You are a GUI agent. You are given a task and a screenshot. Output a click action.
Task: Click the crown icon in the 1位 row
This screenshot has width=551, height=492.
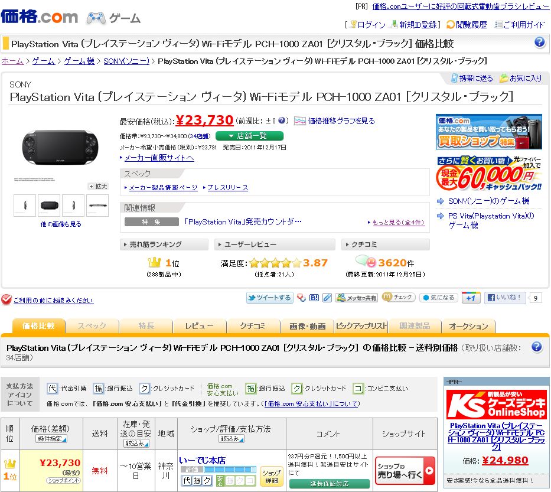pyautogui.click(x=9, y=464)
